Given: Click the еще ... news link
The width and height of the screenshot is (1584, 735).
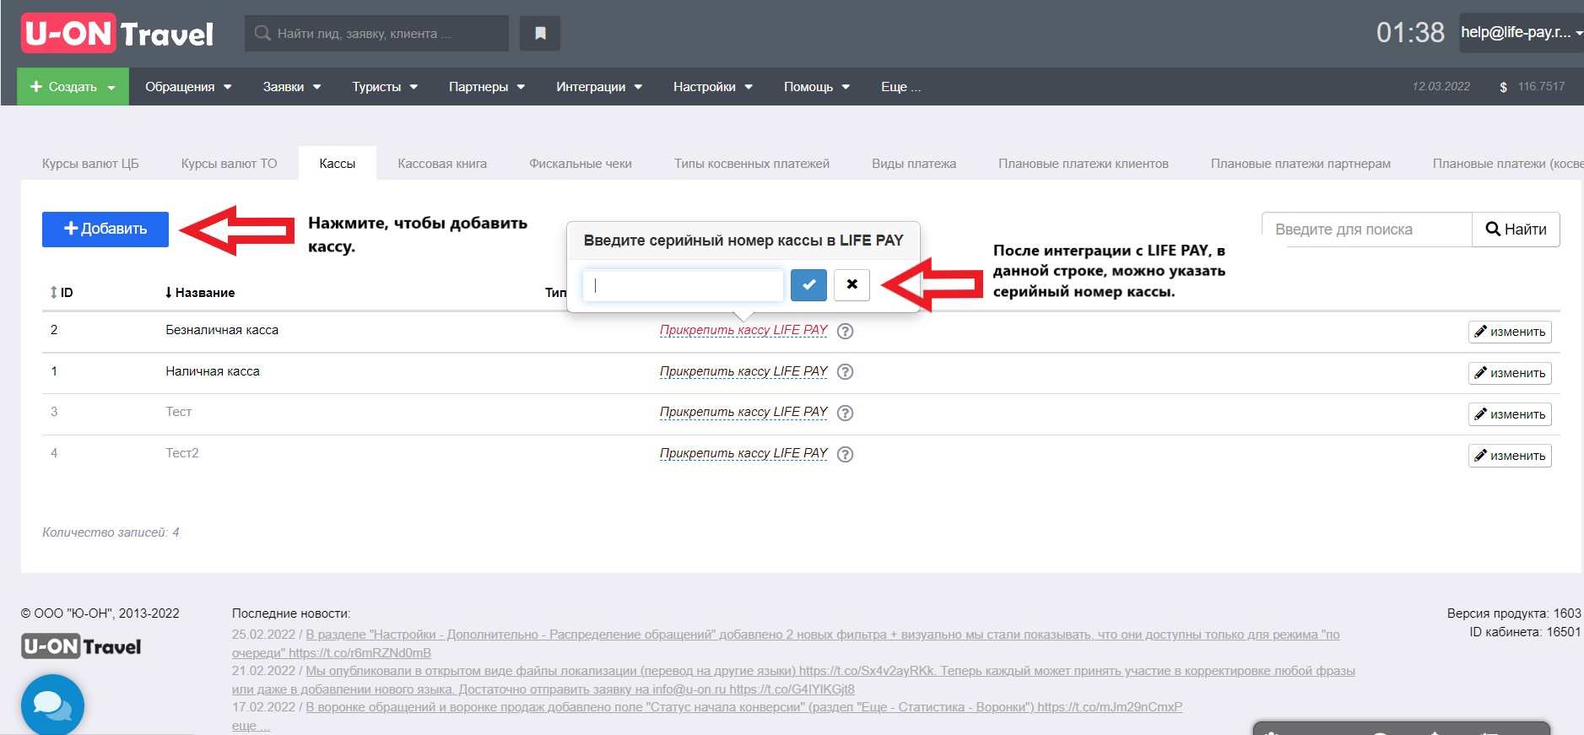Looking at the screenshot, I should (251, 726).
